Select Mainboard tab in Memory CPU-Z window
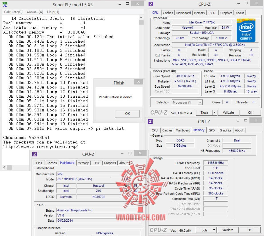Viewport: 264px width, 236px height. pyautogui.click(x=183, y=130)
